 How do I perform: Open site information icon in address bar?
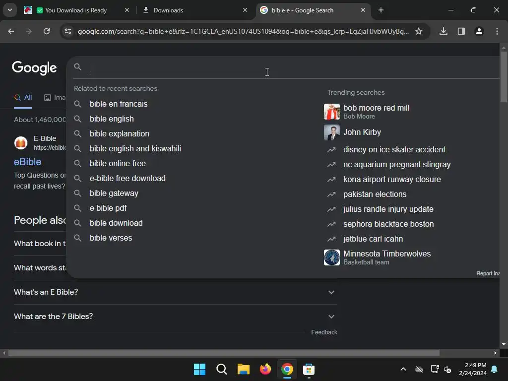pyautogui.click(x=68, y=31)
